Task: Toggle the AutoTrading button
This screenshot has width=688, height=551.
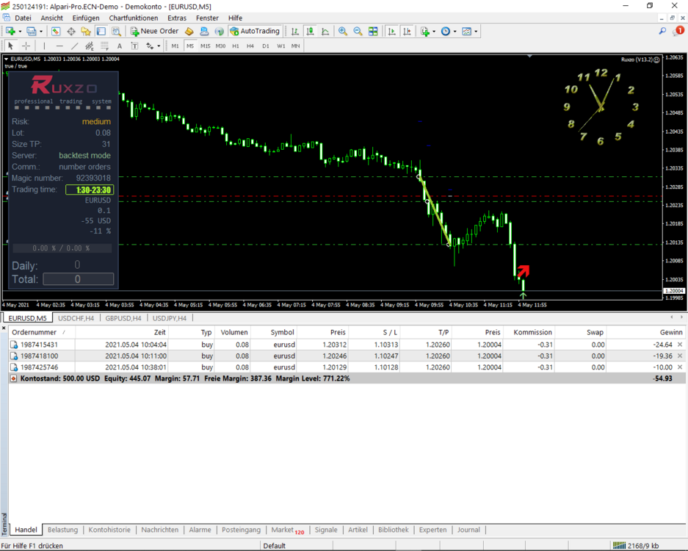Action: click(255, 31)
